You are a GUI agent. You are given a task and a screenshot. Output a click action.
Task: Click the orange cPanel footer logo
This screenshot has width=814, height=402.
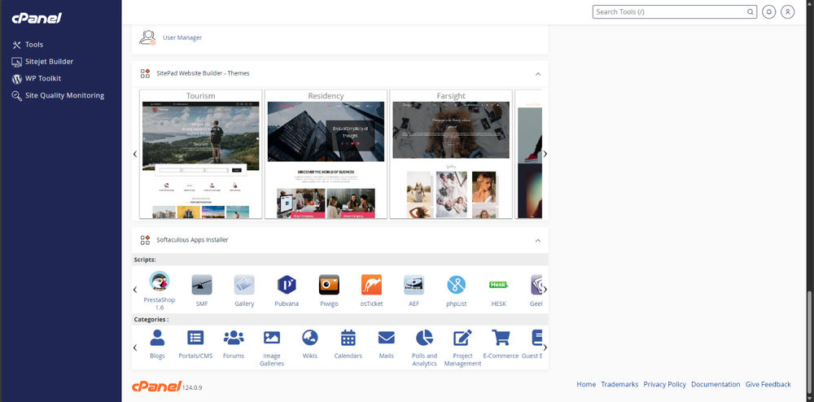click(x=156, y=387)
